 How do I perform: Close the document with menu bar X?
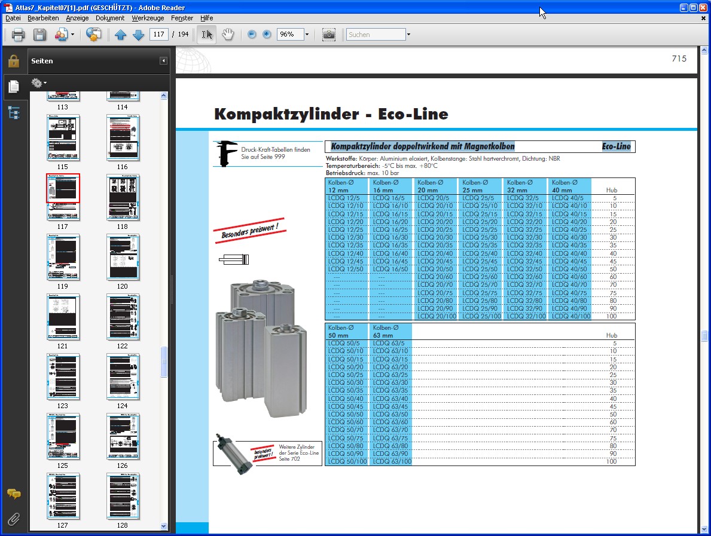coord(703,18)
